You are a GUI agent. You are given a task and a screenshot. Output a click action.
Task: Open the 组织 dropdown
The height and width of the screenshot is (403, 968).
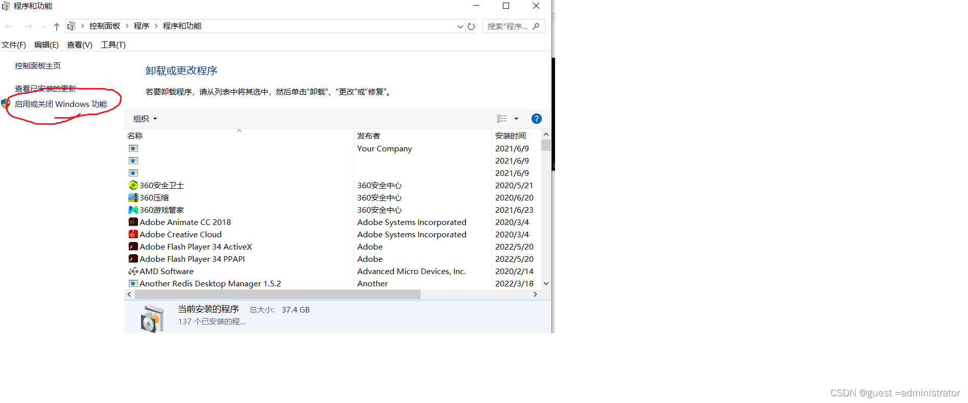pyautogui.click(x=145, y=119)
